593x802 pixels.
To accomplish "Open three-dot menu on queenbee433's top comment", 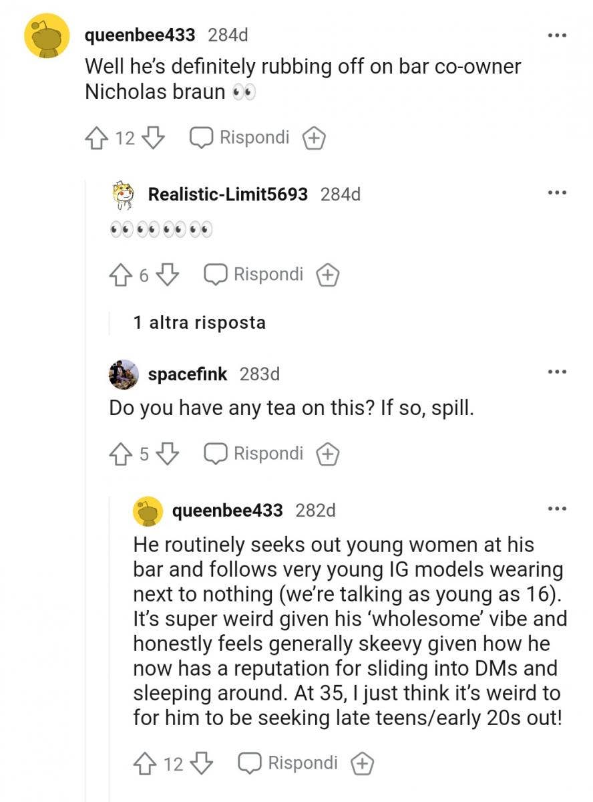I will coord(556,35).
